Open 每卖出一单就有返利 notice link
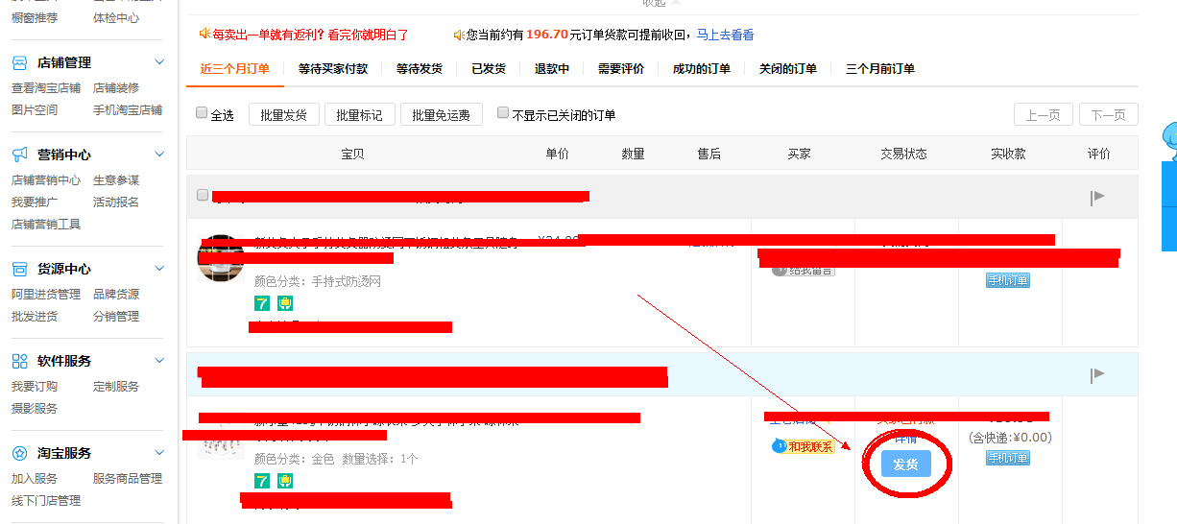The width and height of the screenshot is (1177, 524). click(311, 35)
